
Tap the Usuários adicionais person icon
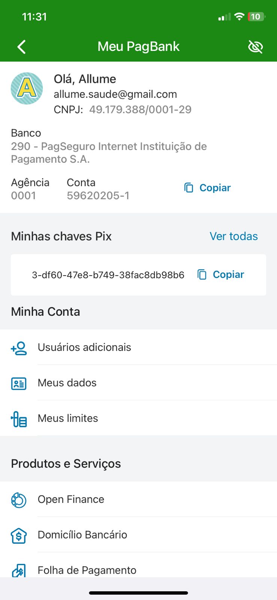[19, 348]
